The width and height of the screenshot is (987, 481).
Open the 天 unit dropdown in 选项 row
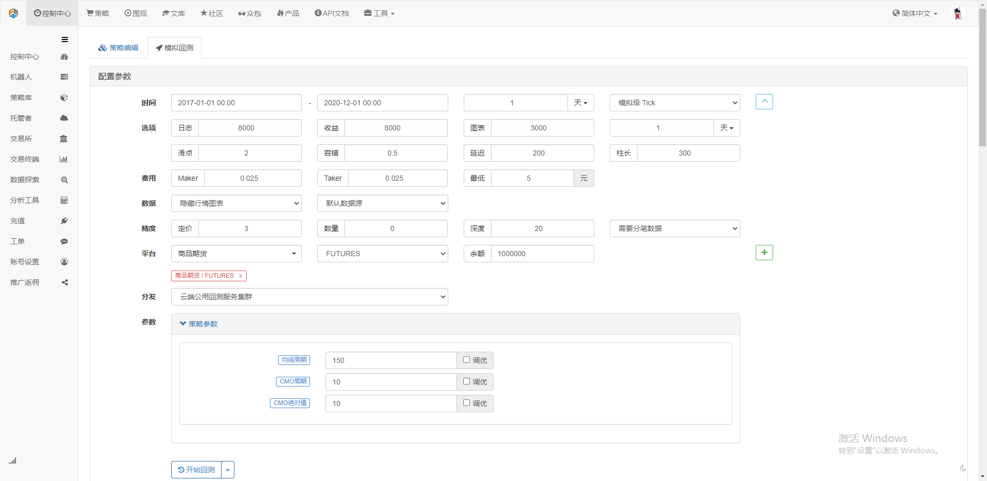(727, 128)
